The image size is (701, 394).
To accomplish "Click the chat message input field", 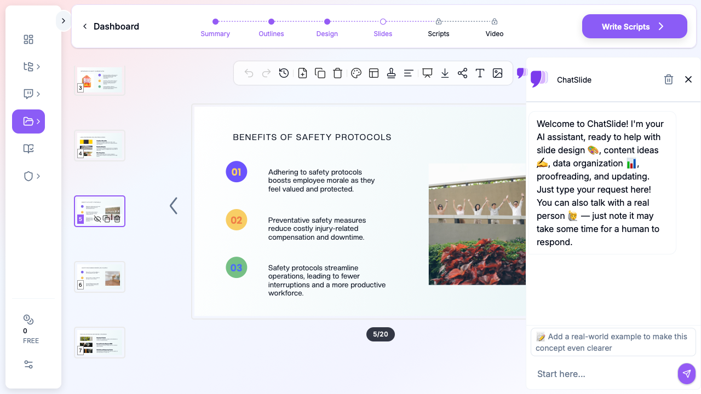I will (602, 374).
